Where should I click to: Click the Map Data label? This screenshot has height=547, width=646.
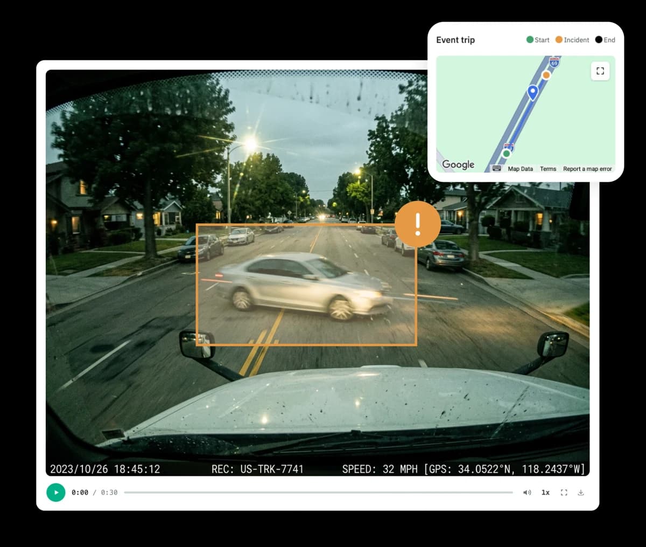click(x=520, y=169)
